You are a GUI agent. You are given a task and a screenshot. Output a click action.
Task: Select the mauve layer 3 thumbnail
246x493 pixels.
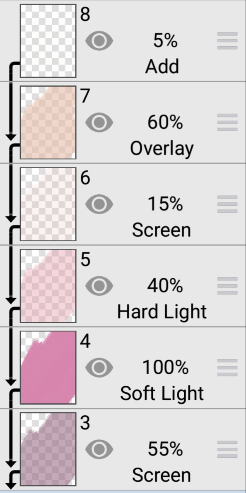48,449
